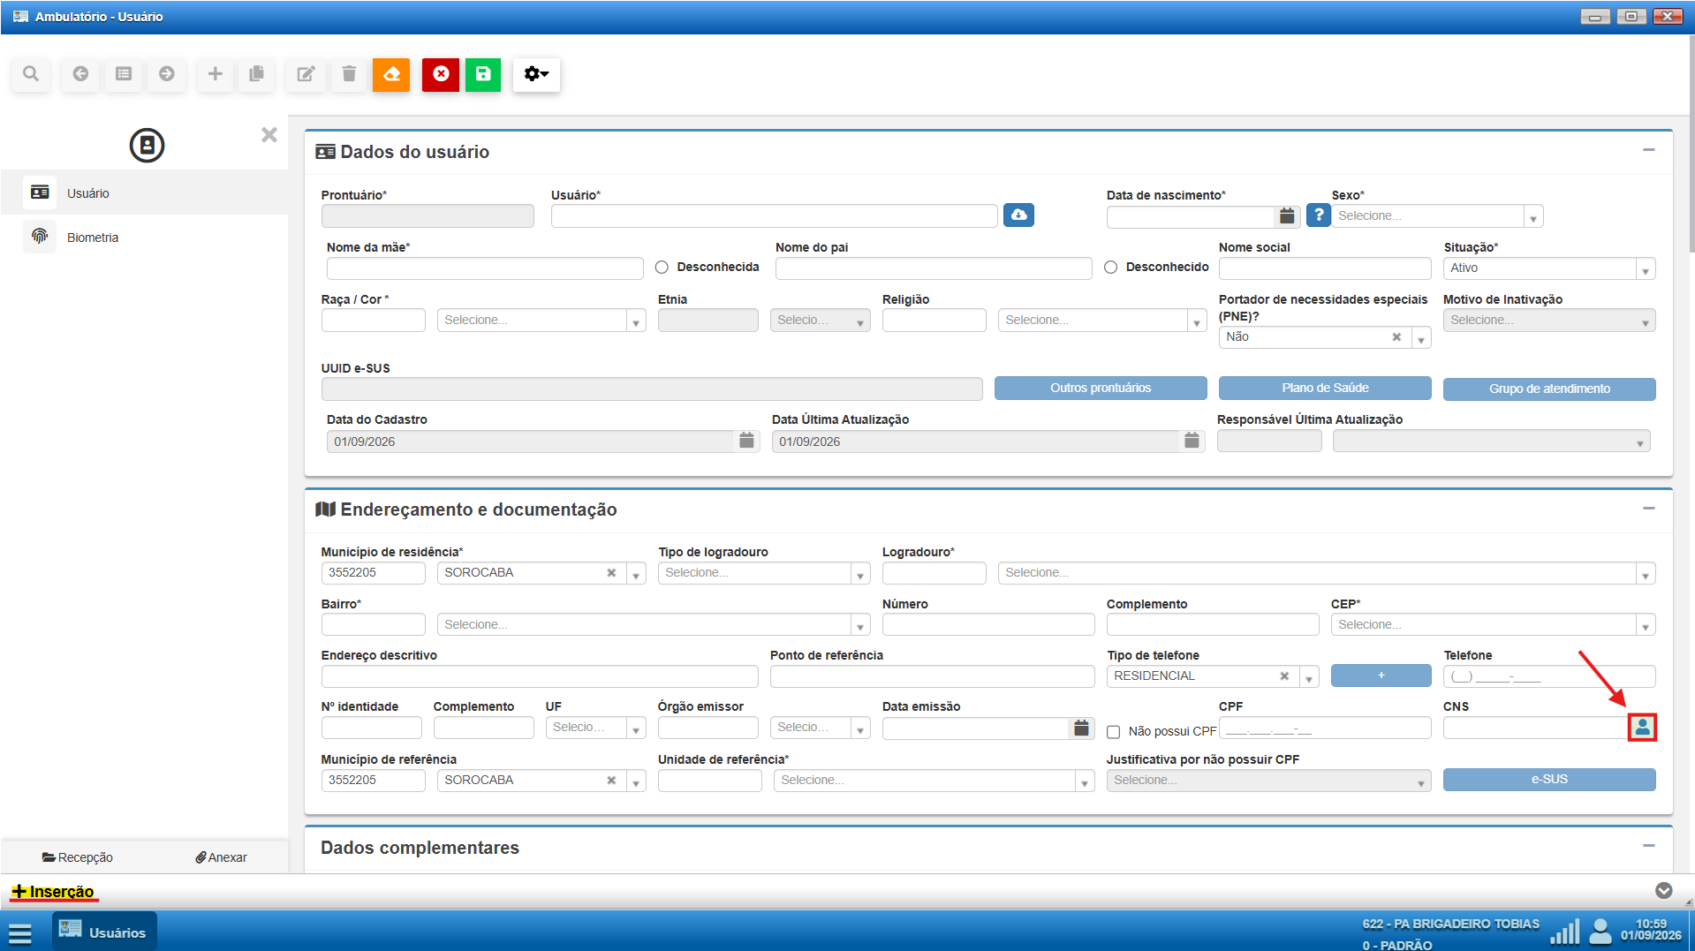Click the orange eraser clear icon
The image size is (1695, 951).
[391, 74]
